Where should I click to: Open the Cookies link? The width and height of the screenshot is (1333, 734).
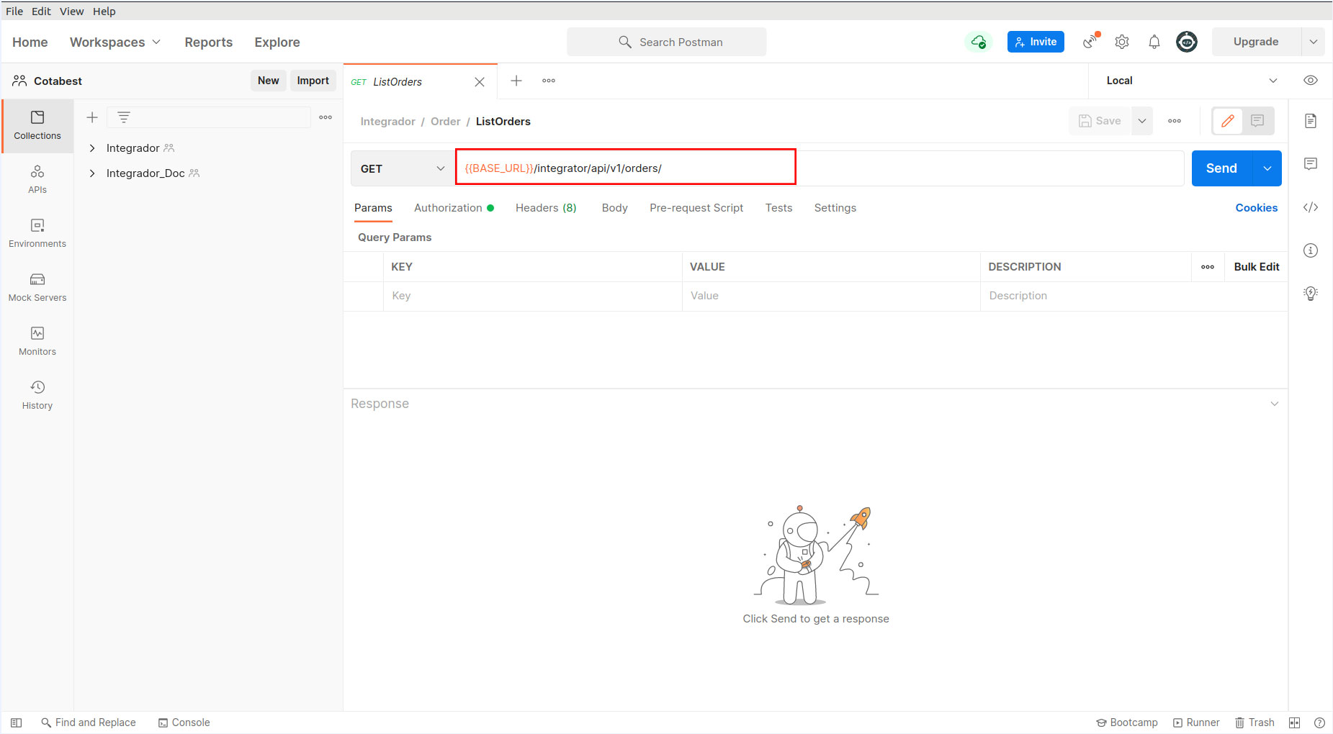click(1256, 208)
